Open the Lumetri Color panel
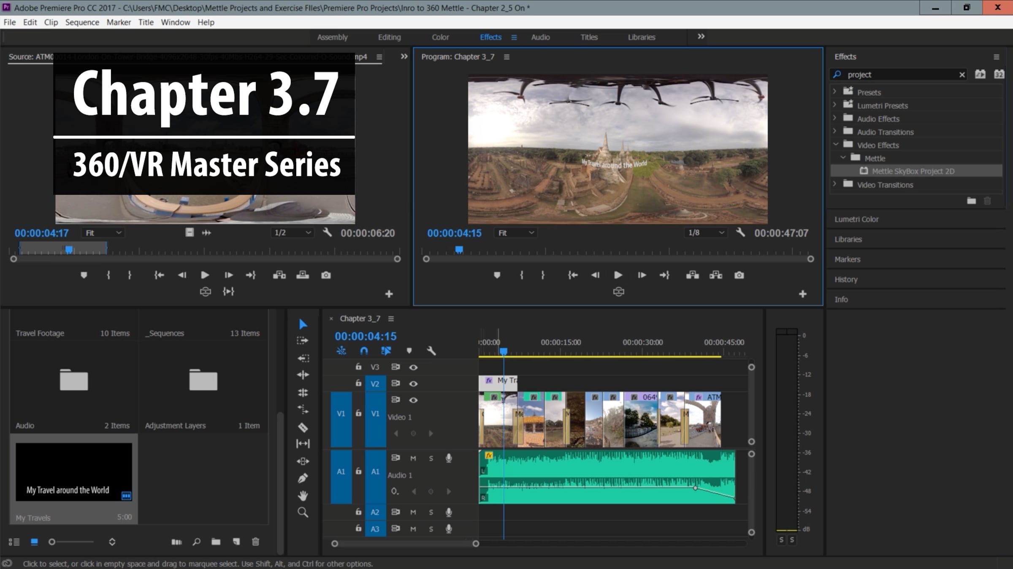 click(x=856, y=219)
